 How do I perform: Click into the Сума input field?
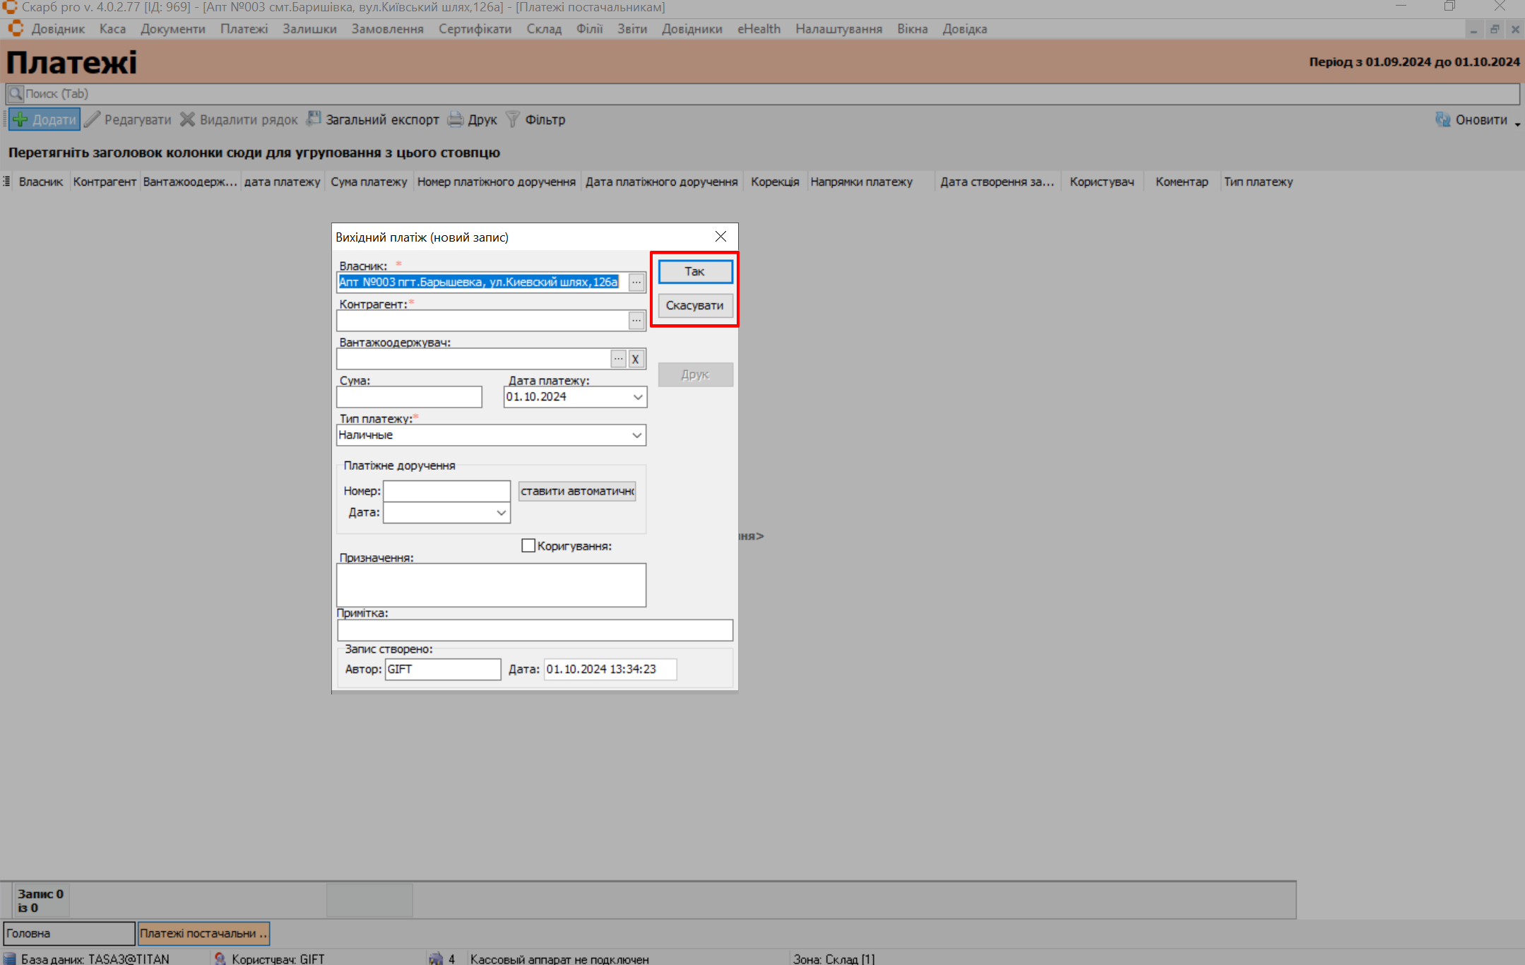[x=409, y=397]
